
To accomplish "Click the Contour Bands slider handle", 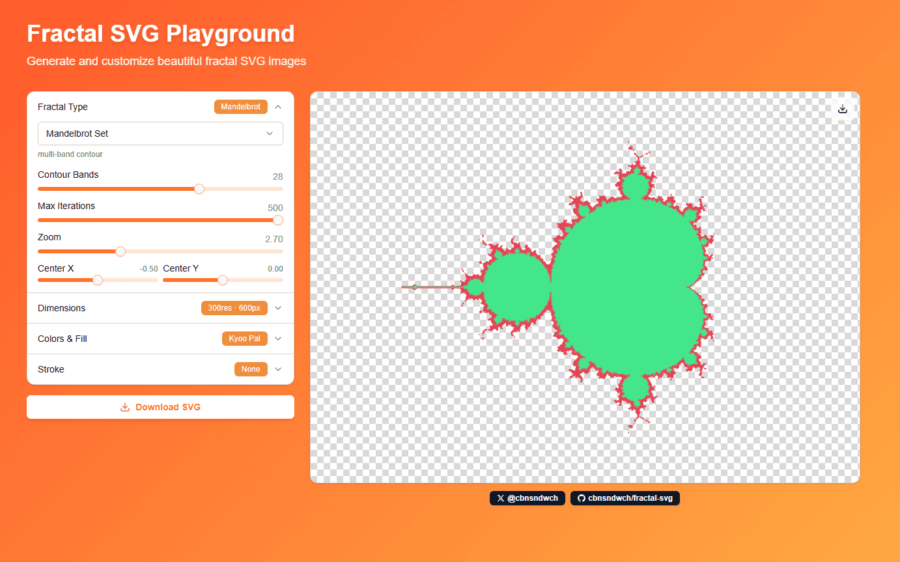I will tap(199, 188).
